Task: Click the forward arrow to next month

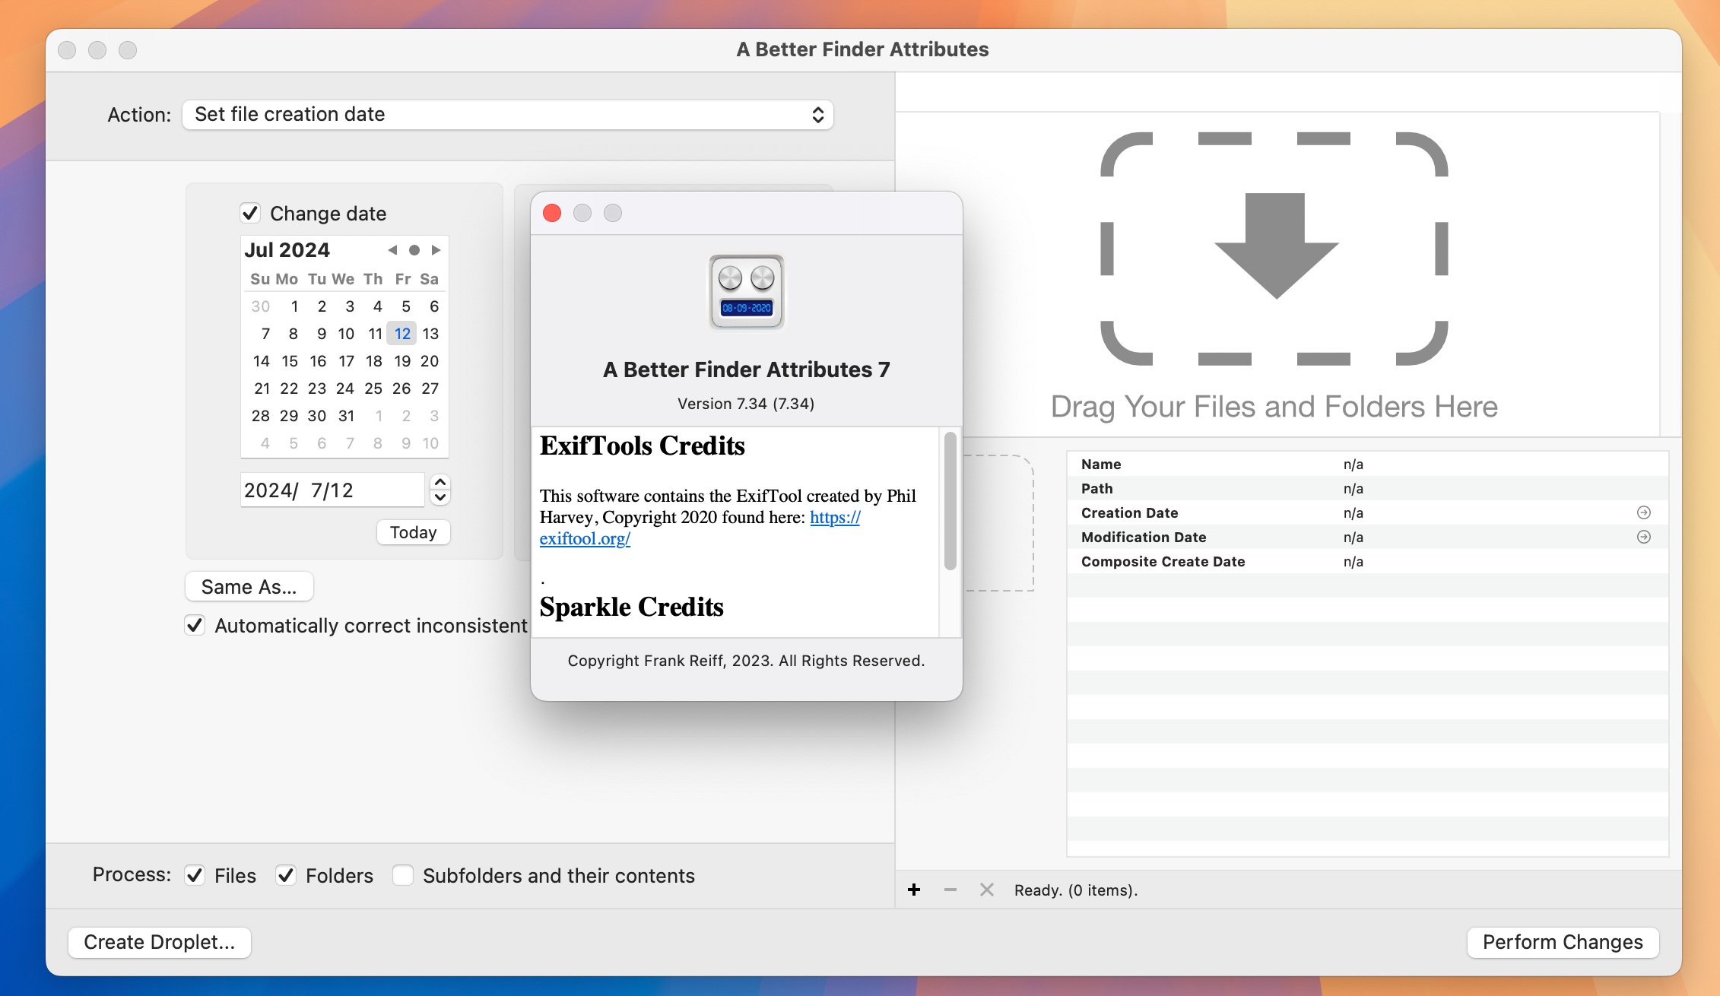Action: click(x=437, y=250)
